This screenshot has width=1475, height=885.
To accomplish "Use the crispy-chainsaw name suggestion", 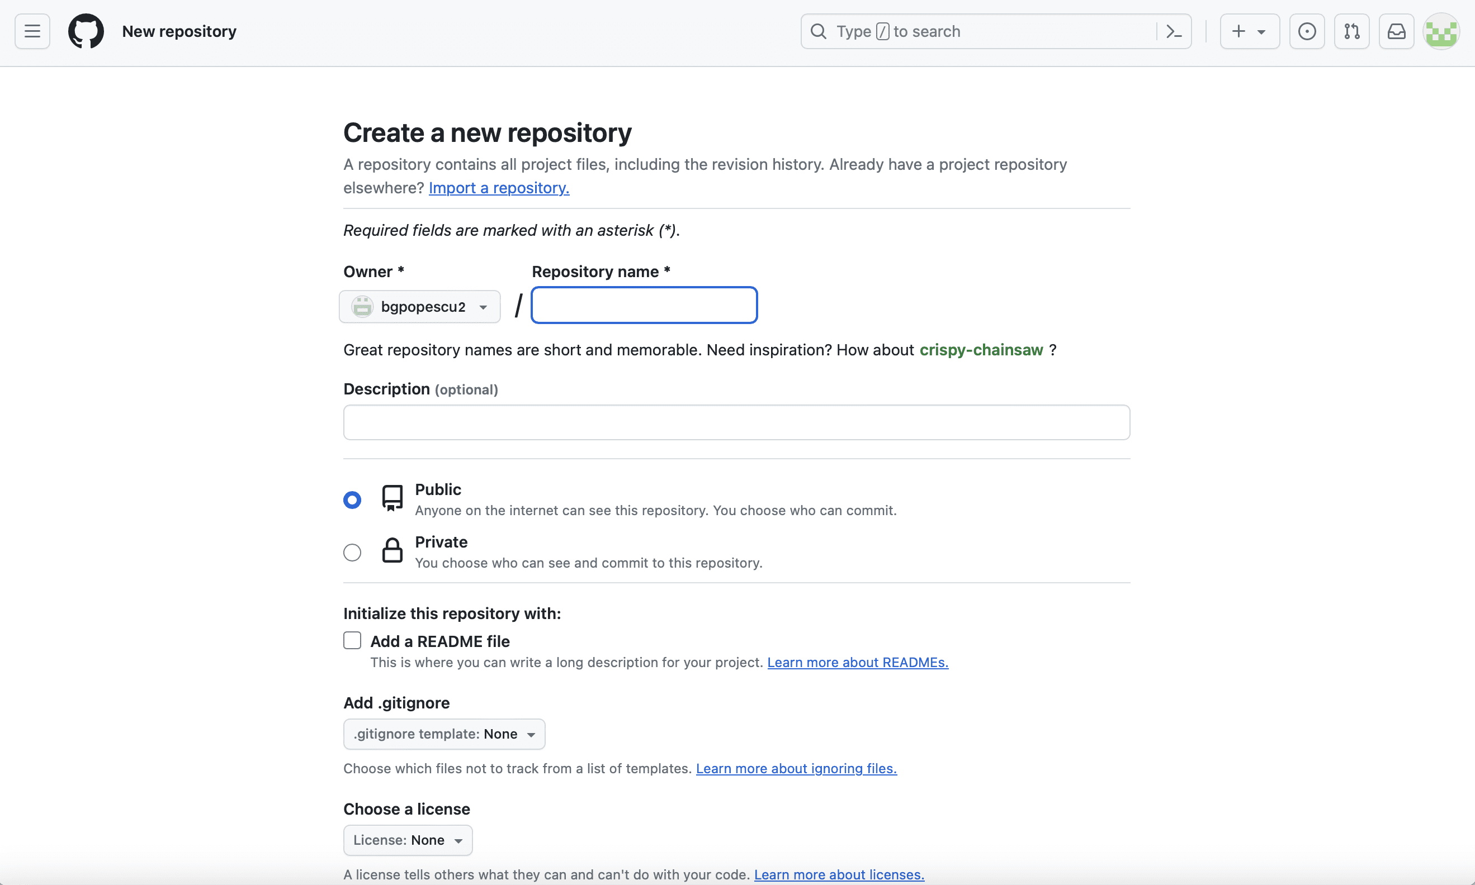I will pyautogui.click(x=981, y=349).
